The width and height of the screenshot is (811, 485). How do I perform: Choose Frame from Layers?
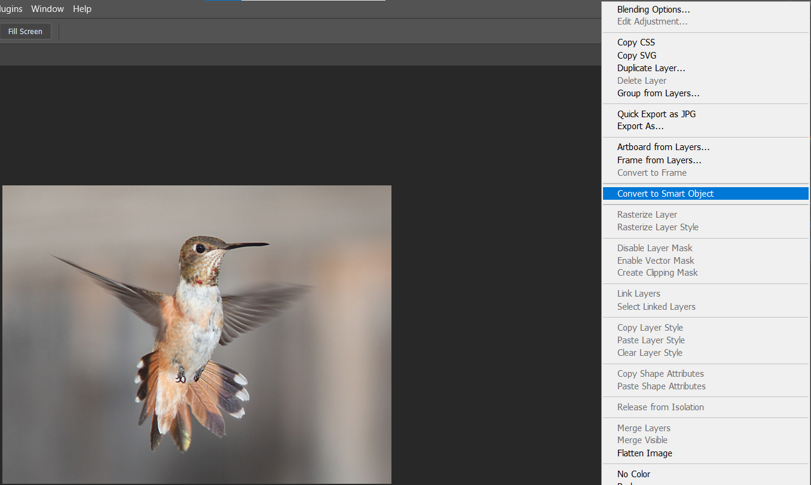(x=659, y=160)
